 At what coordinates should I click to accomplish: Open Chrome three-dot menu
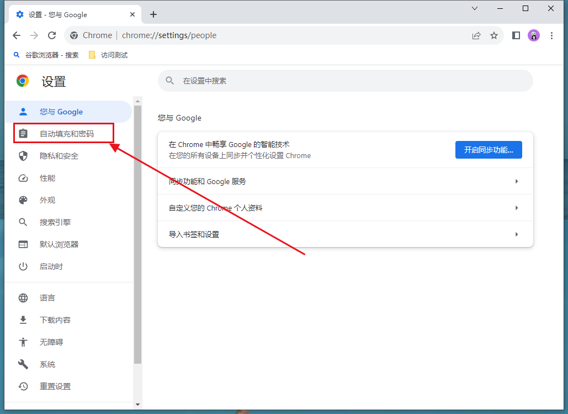[551, 35]
